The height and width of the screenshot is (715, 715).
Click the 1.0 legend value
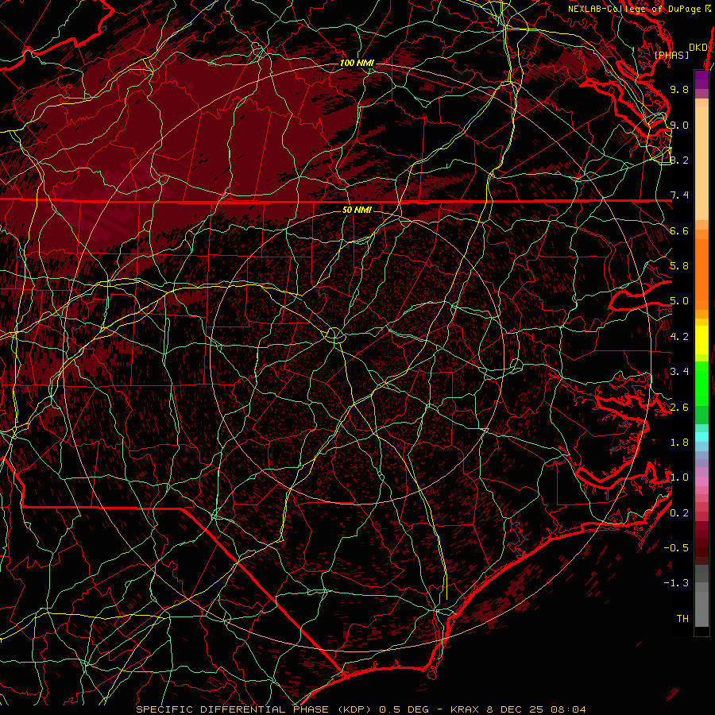tap(679, 477)
